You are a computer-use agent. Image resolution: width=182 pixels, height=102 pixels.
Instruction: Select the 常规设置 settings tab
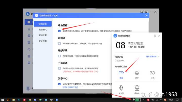click(x=43, y=24)
